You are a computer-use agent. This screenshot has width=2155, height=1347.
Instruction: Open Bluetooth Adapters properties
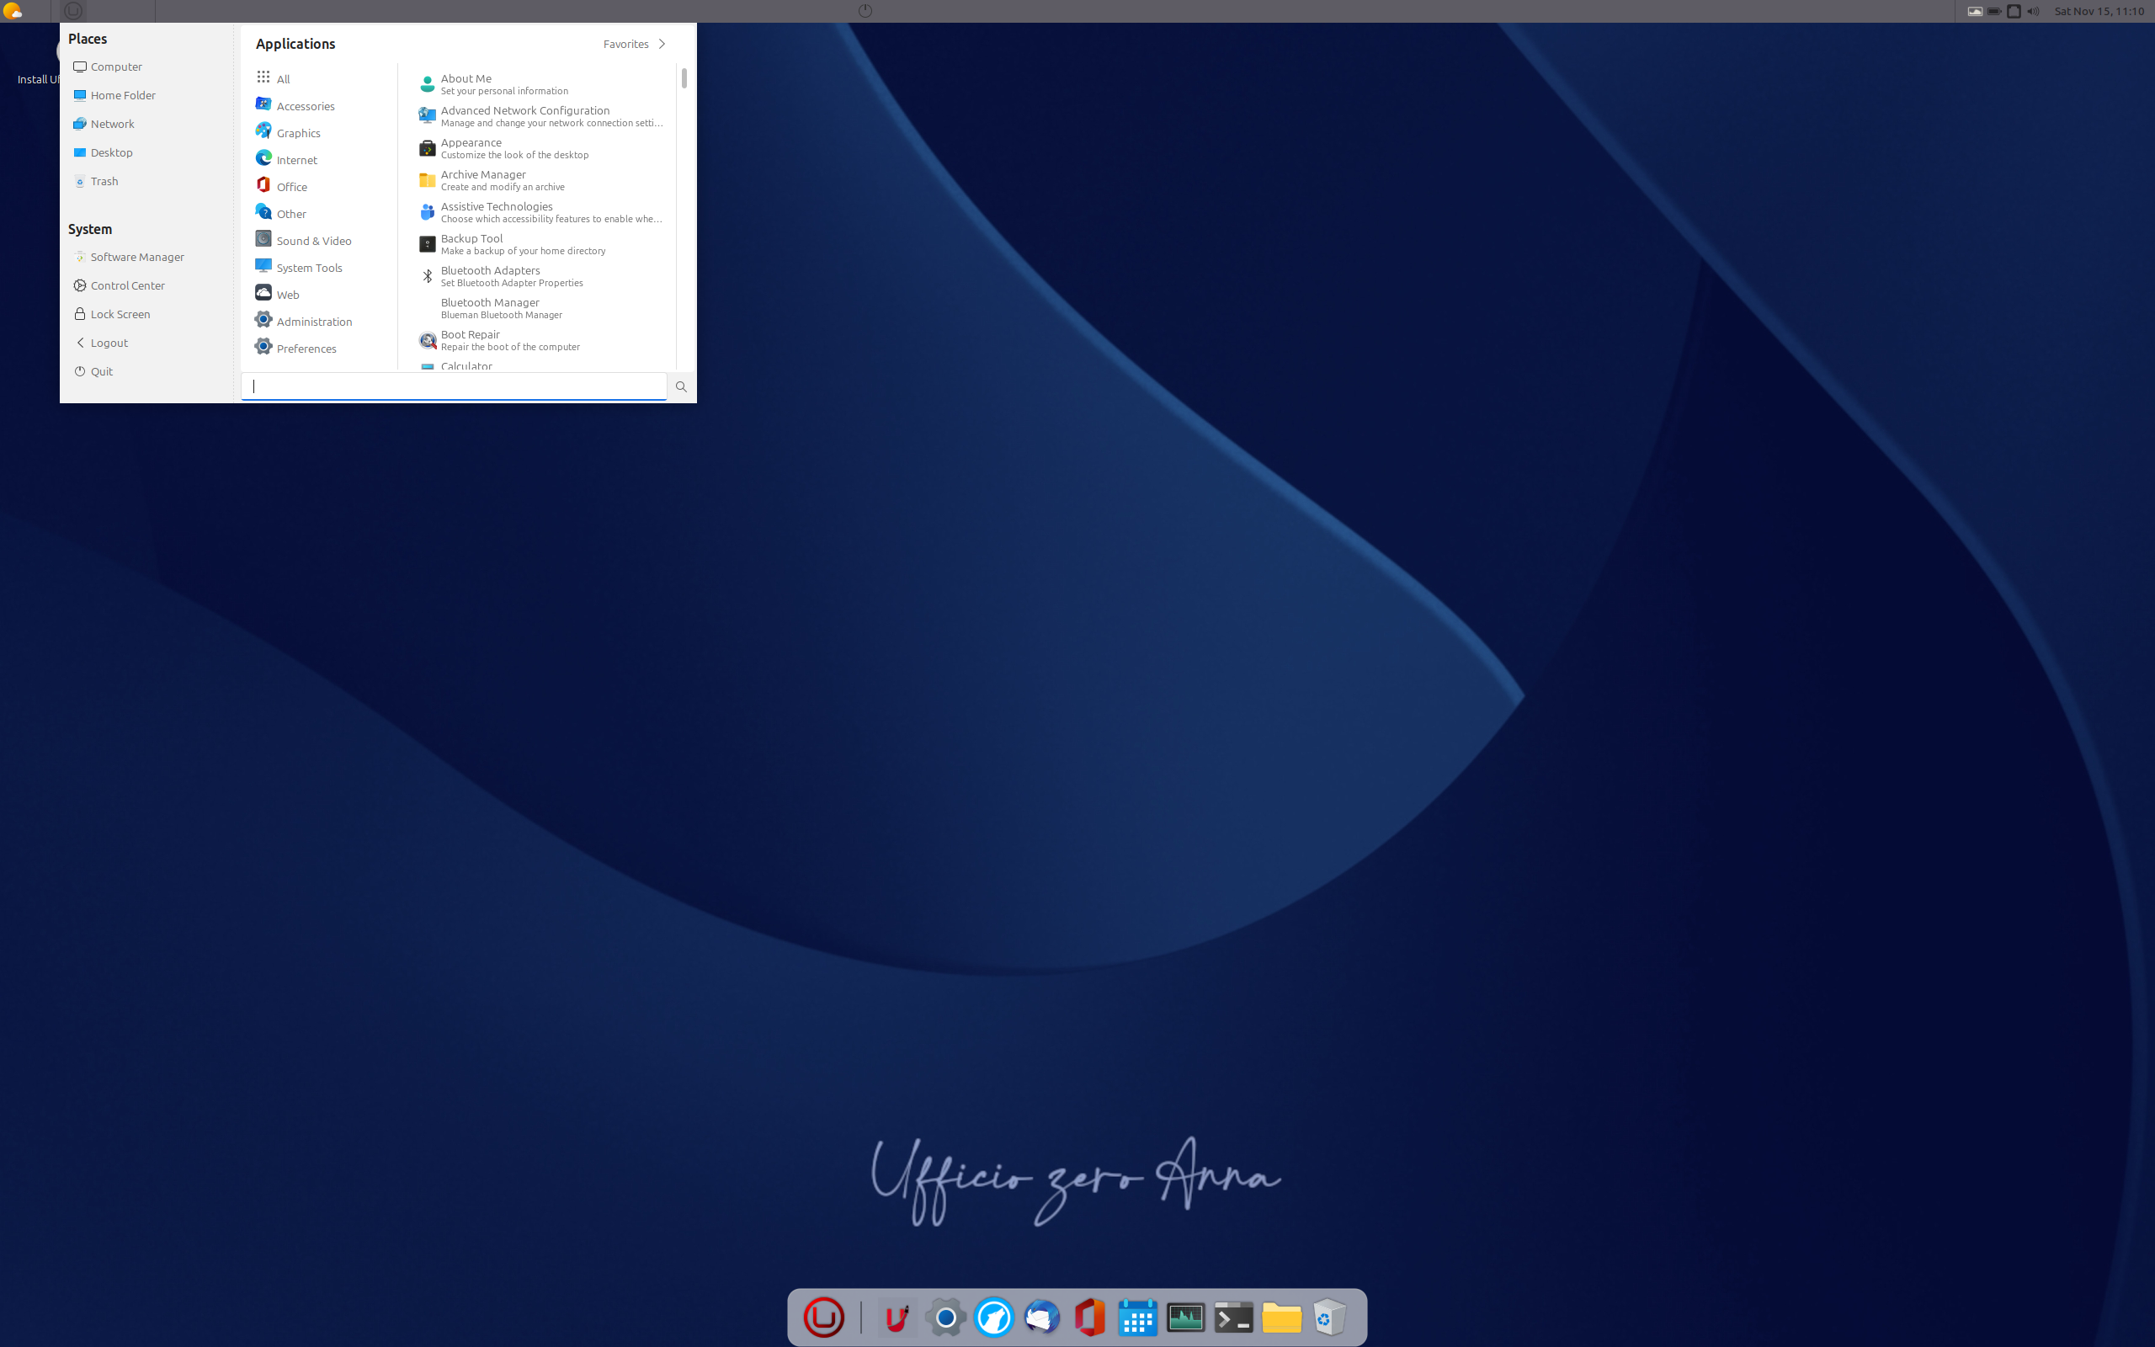541,276
